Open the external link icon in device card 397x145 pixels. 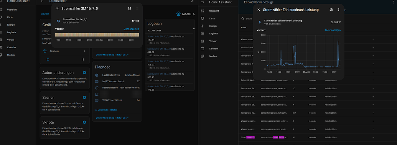point(48,60)
